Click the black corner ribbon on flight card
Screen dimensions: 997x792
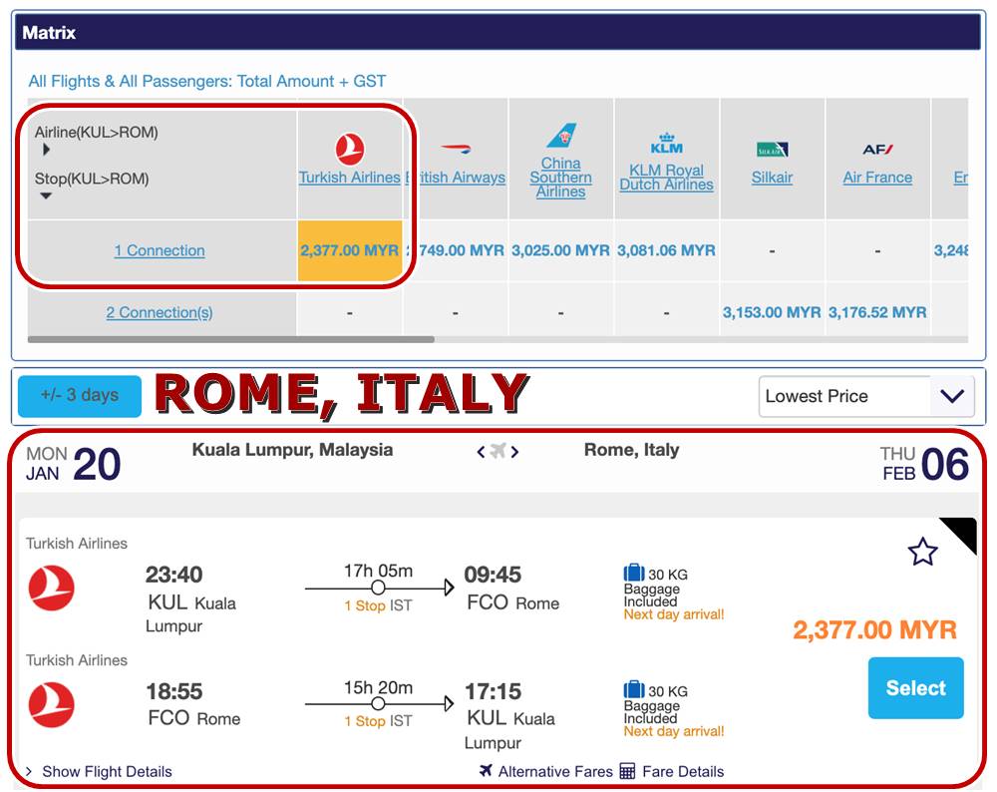[x=963, y=533]
